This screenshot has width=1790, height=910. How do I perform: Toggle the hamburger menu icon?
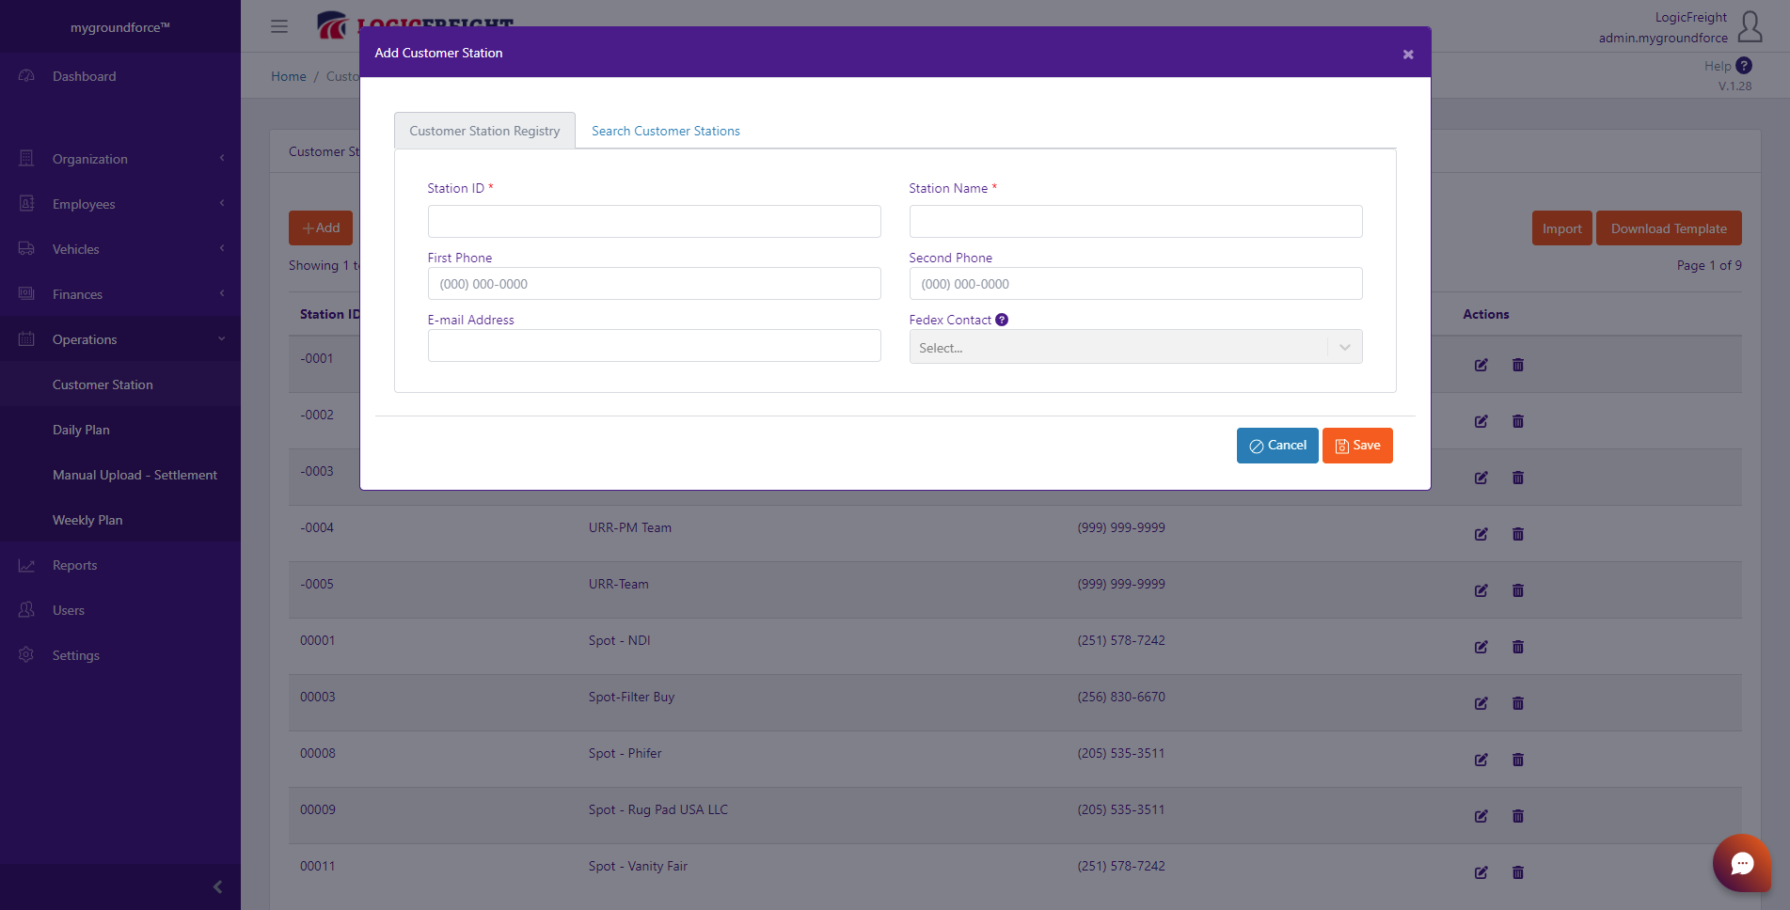point(279,26)
